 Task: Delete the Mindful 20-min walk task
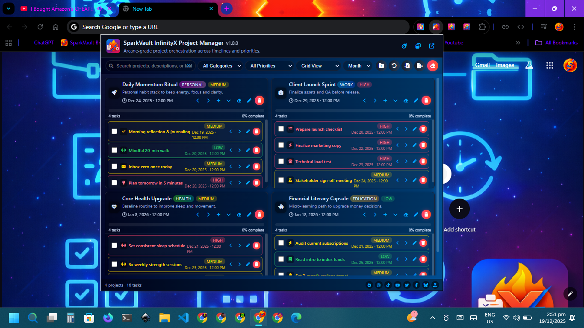point(257,150)
